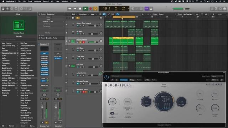
Task: Open the tracks area Edit dropdown
Action: [x=74, y=14]
